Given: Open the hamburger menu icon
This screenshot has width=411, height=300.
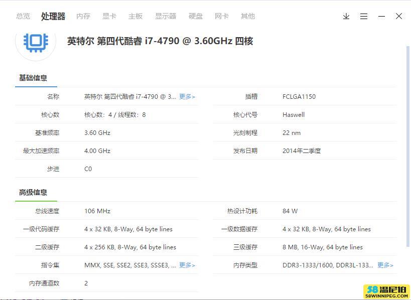Looking at the screenshot, I should pos(363,16).
